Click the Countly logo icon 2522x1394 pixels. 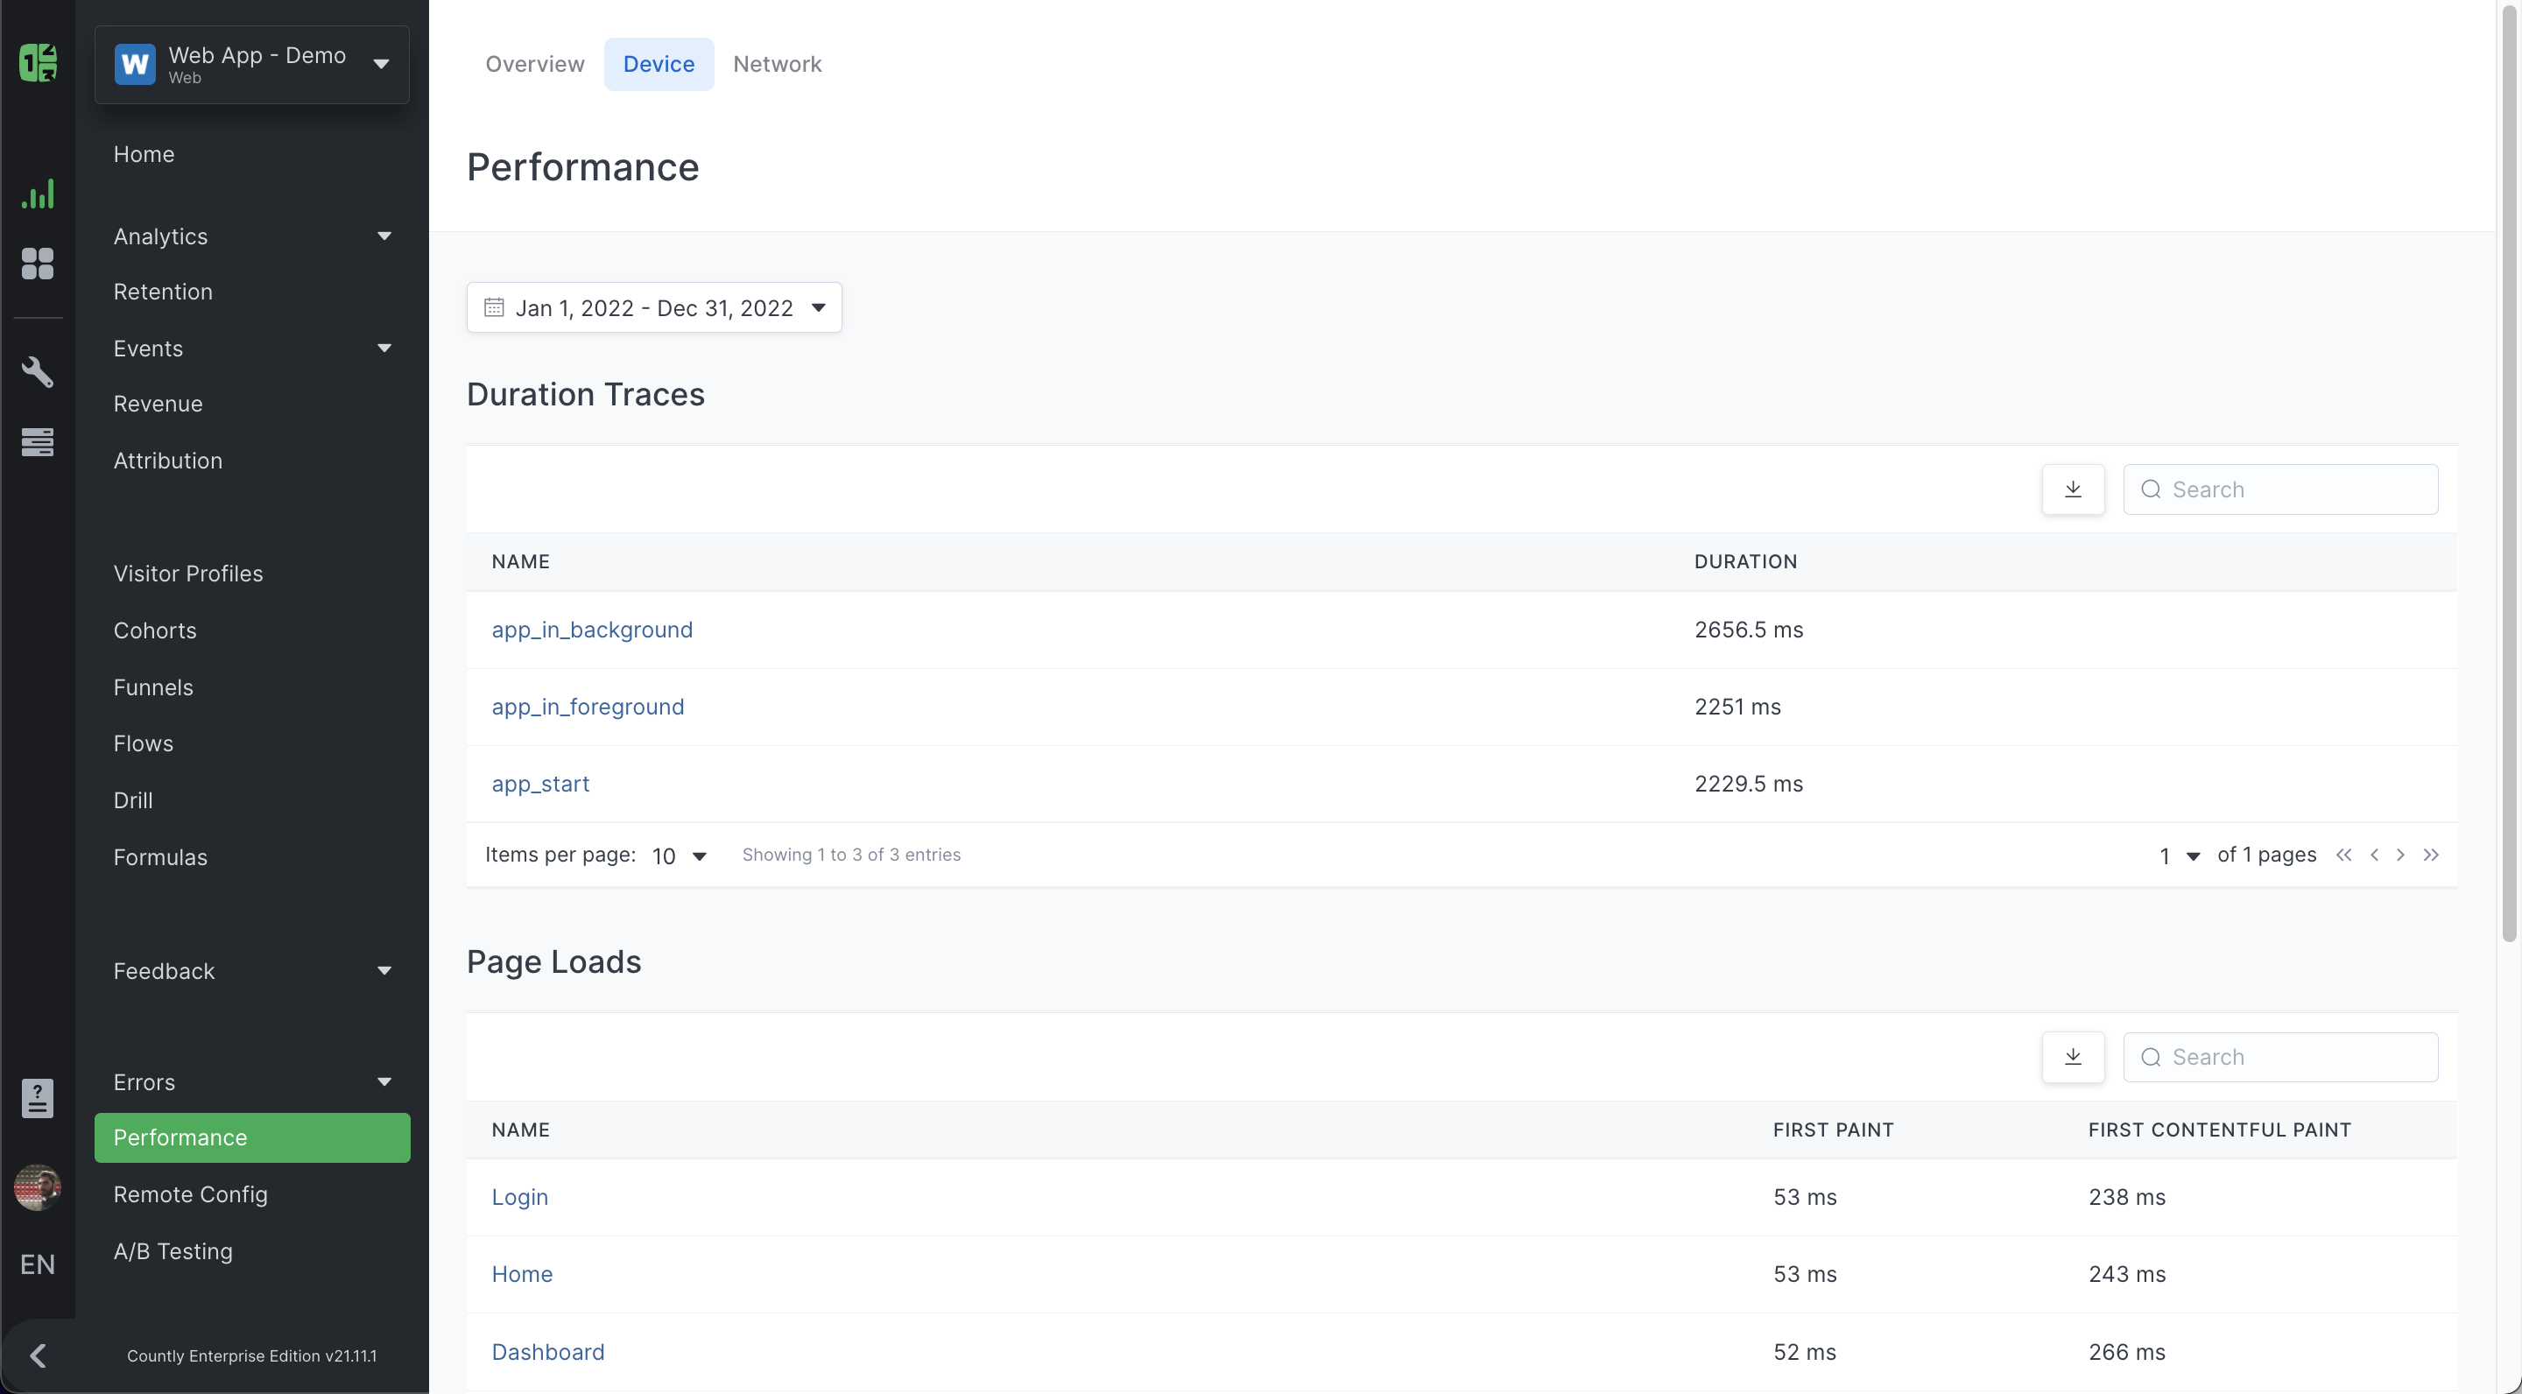pyautogui.click(x=39, y=63)
